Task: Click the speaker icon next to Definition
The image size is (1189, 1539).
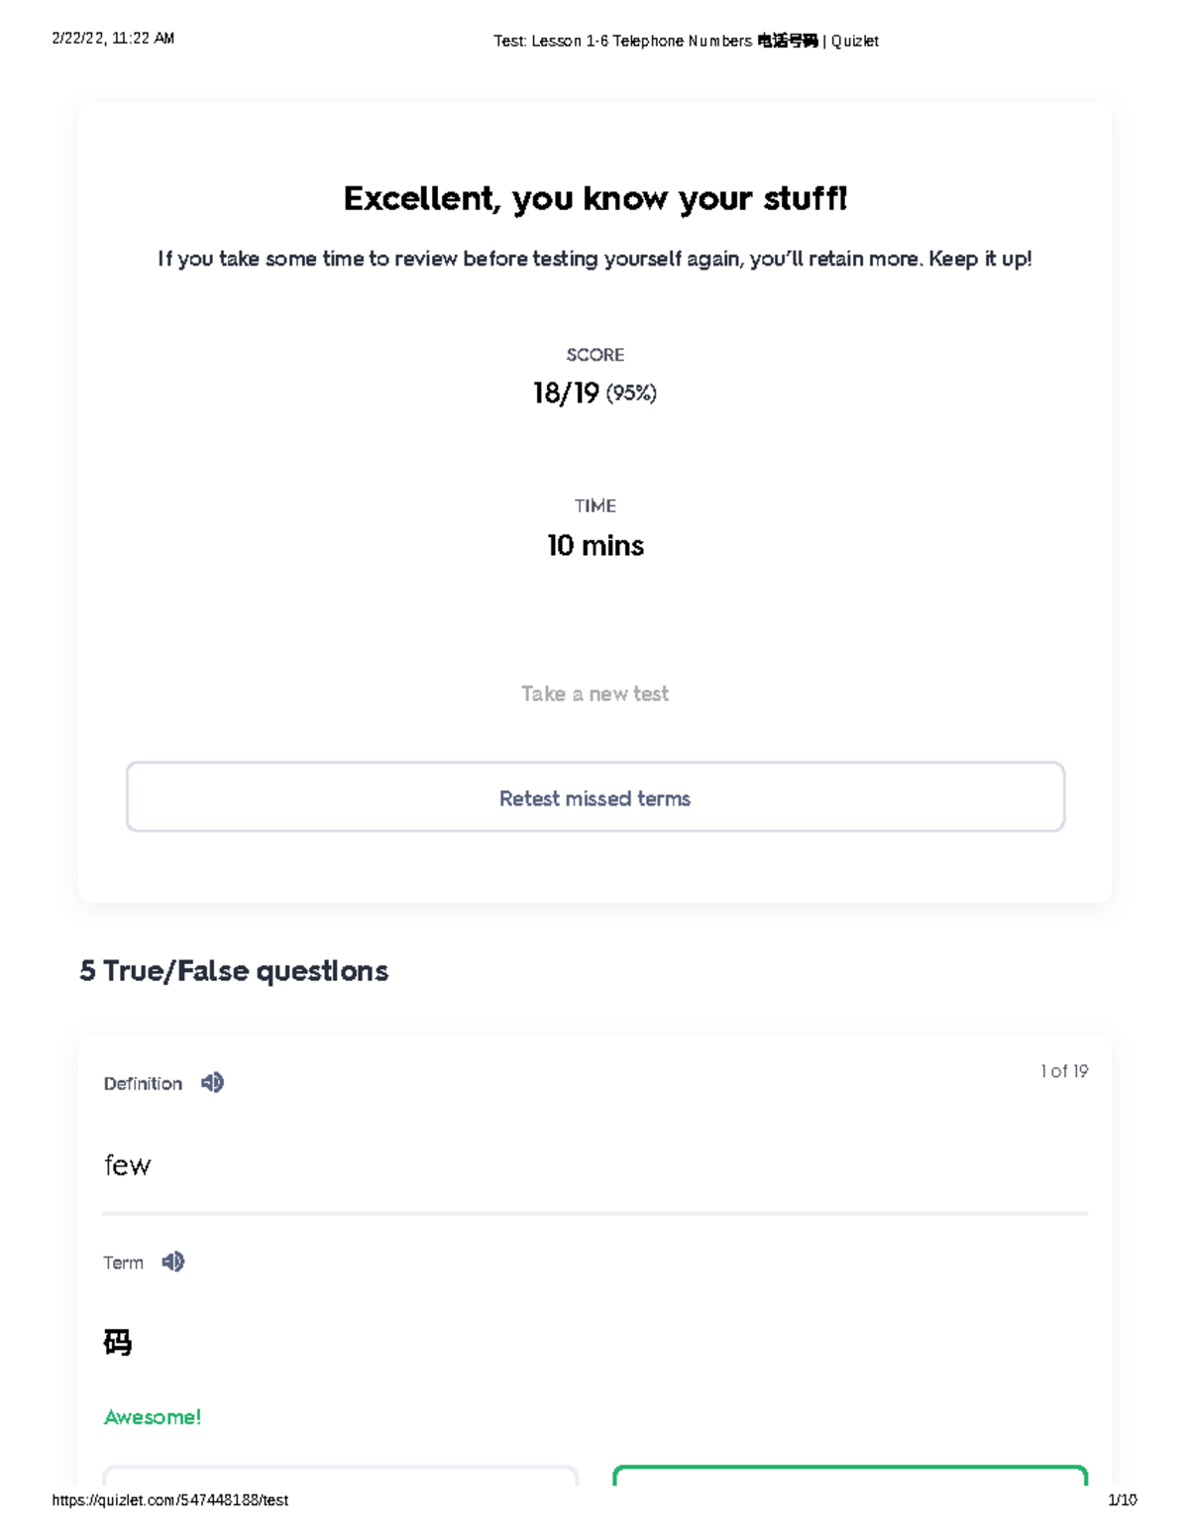Action: (x=211, y=1082)
